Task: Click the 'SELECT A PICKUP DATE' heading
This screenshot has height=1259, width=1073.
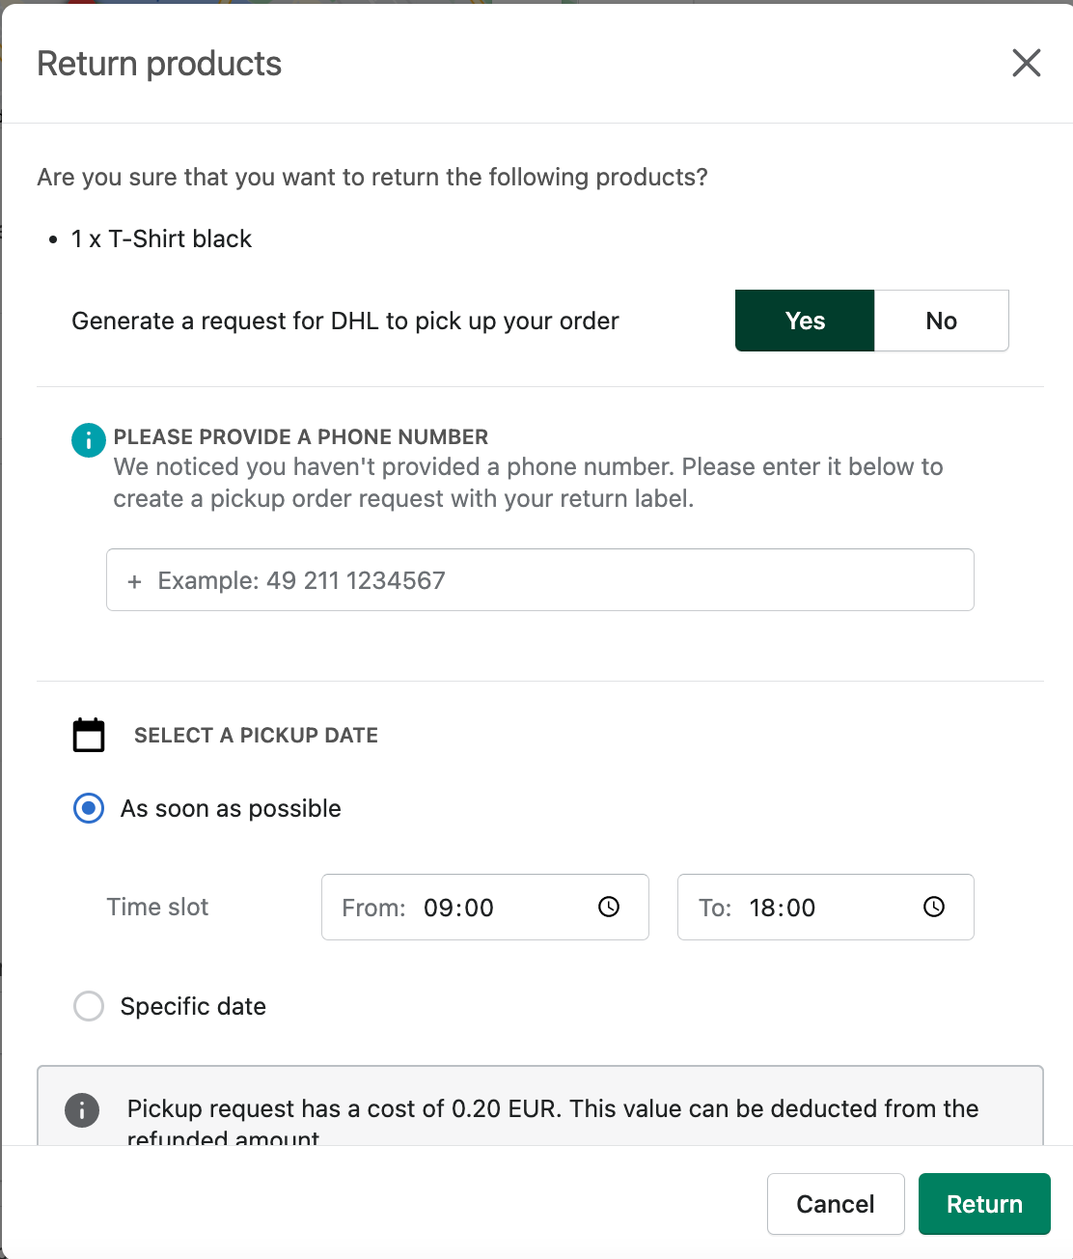Action: 256,735
